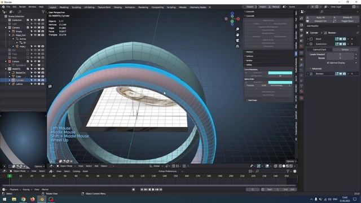Hide the Cube object eye icon
The height and width of the screenshot is (203, 361).
[35, 77]
